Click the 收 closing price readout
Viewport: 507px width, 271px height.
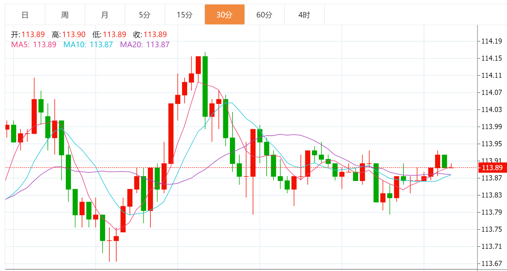pyautogui.click(x=155, y=35)
